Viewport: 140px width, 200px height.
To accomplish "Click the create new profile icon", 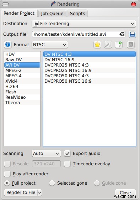I will point(119,45).
